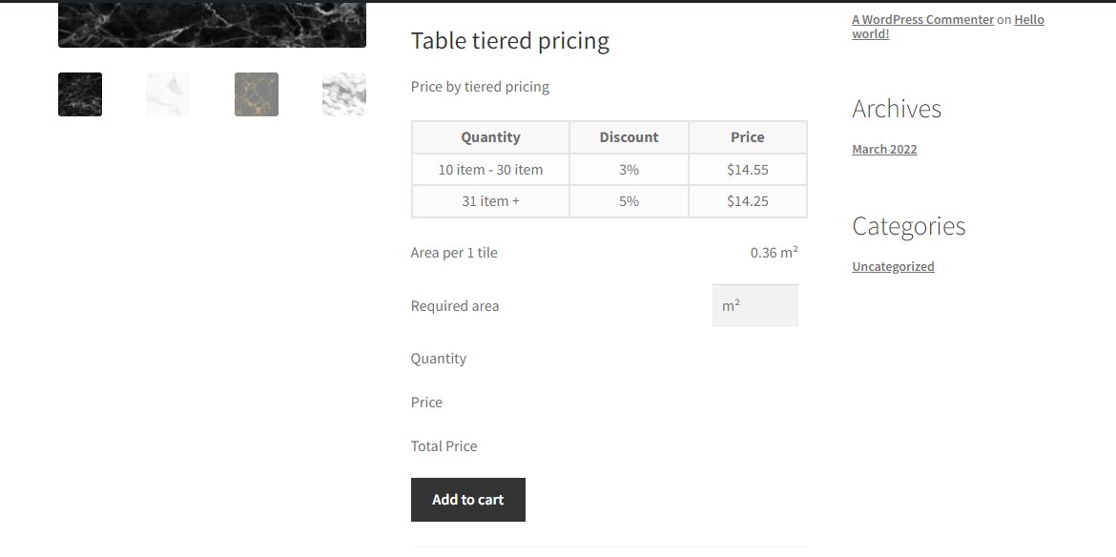Click the Table tiered pricing product title
This screenshot has height=557, width=1116.
[x=509, y=41]
